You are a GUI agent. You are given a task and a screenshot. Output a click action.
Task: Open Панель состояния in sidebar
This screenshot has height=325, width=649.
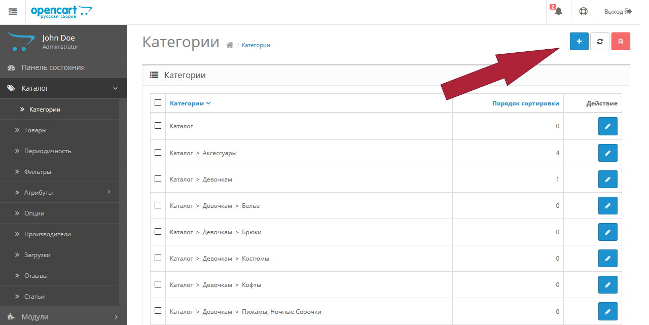click(x=63, y=67)
